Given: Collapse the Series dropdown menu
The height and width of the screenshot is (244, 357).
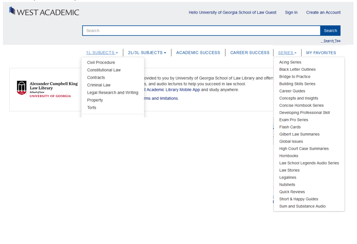Looking at the screenshot, I should click(287, 53).
